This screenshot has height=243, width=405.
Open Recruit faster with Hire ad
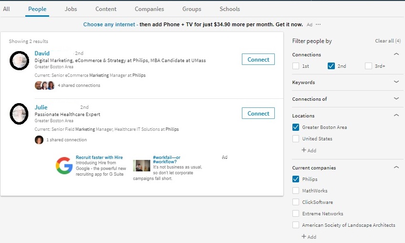(x=99, y=157)
